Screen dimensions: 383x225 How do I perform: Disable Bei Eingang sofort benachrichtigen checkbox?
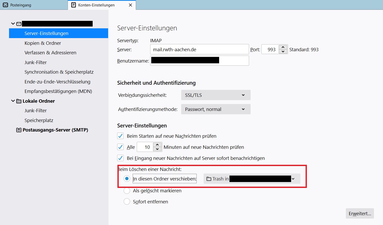coord(120,158)
